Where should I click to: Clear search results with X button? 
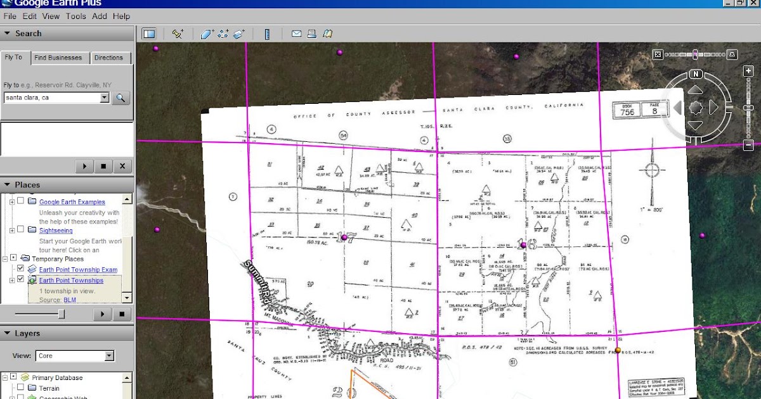122,167
